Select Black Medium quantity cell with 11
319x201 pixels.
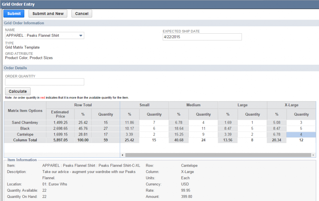pos(203,128)
